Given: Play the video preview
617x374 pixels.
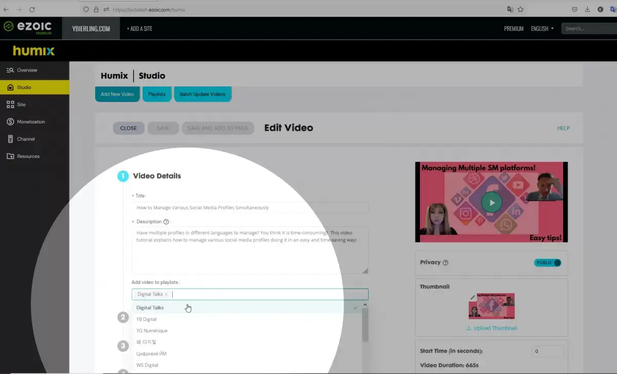Looking at the screenshot, I should [492, 203].
